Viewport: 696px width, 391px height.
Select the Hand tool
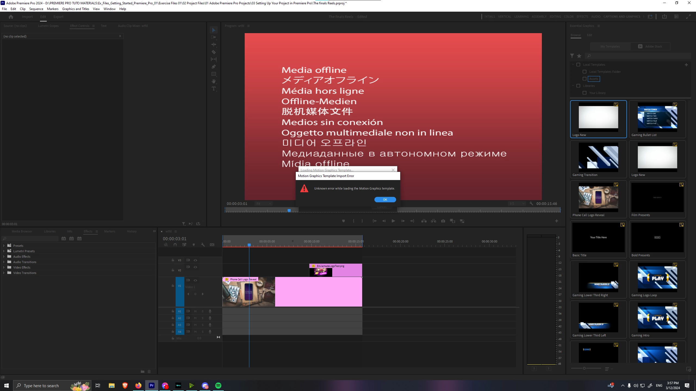click(214, 81)
